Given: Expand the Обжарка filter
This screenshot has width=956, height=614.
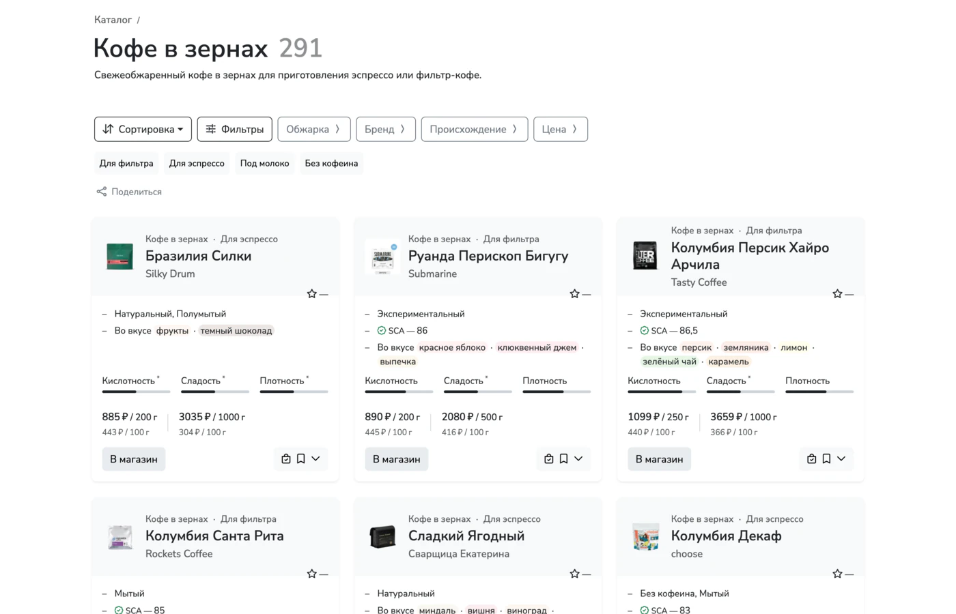Looking at the screenshot, I should pos(314,129).
